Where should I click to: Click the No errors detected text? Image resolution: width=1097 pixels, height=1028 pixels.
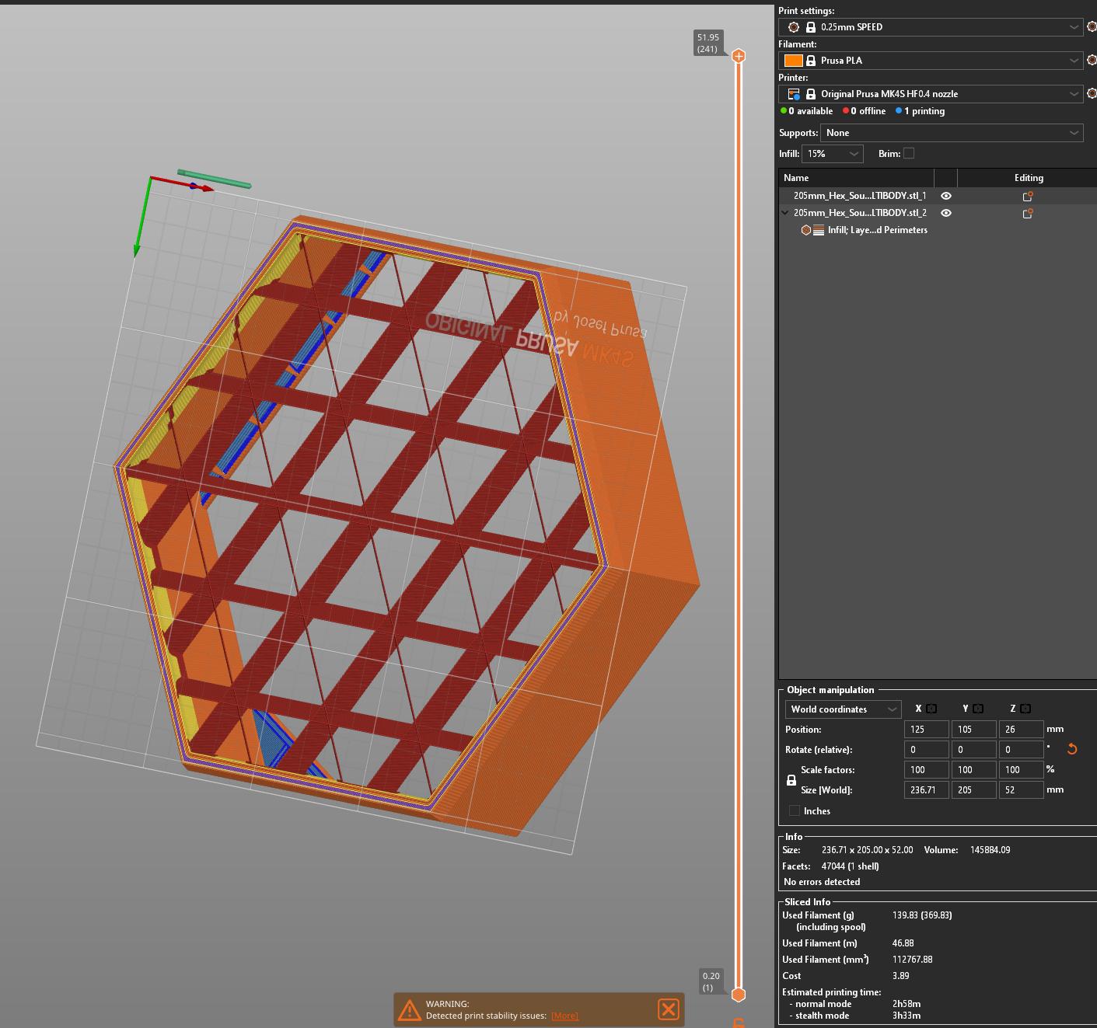click(822, 882)
